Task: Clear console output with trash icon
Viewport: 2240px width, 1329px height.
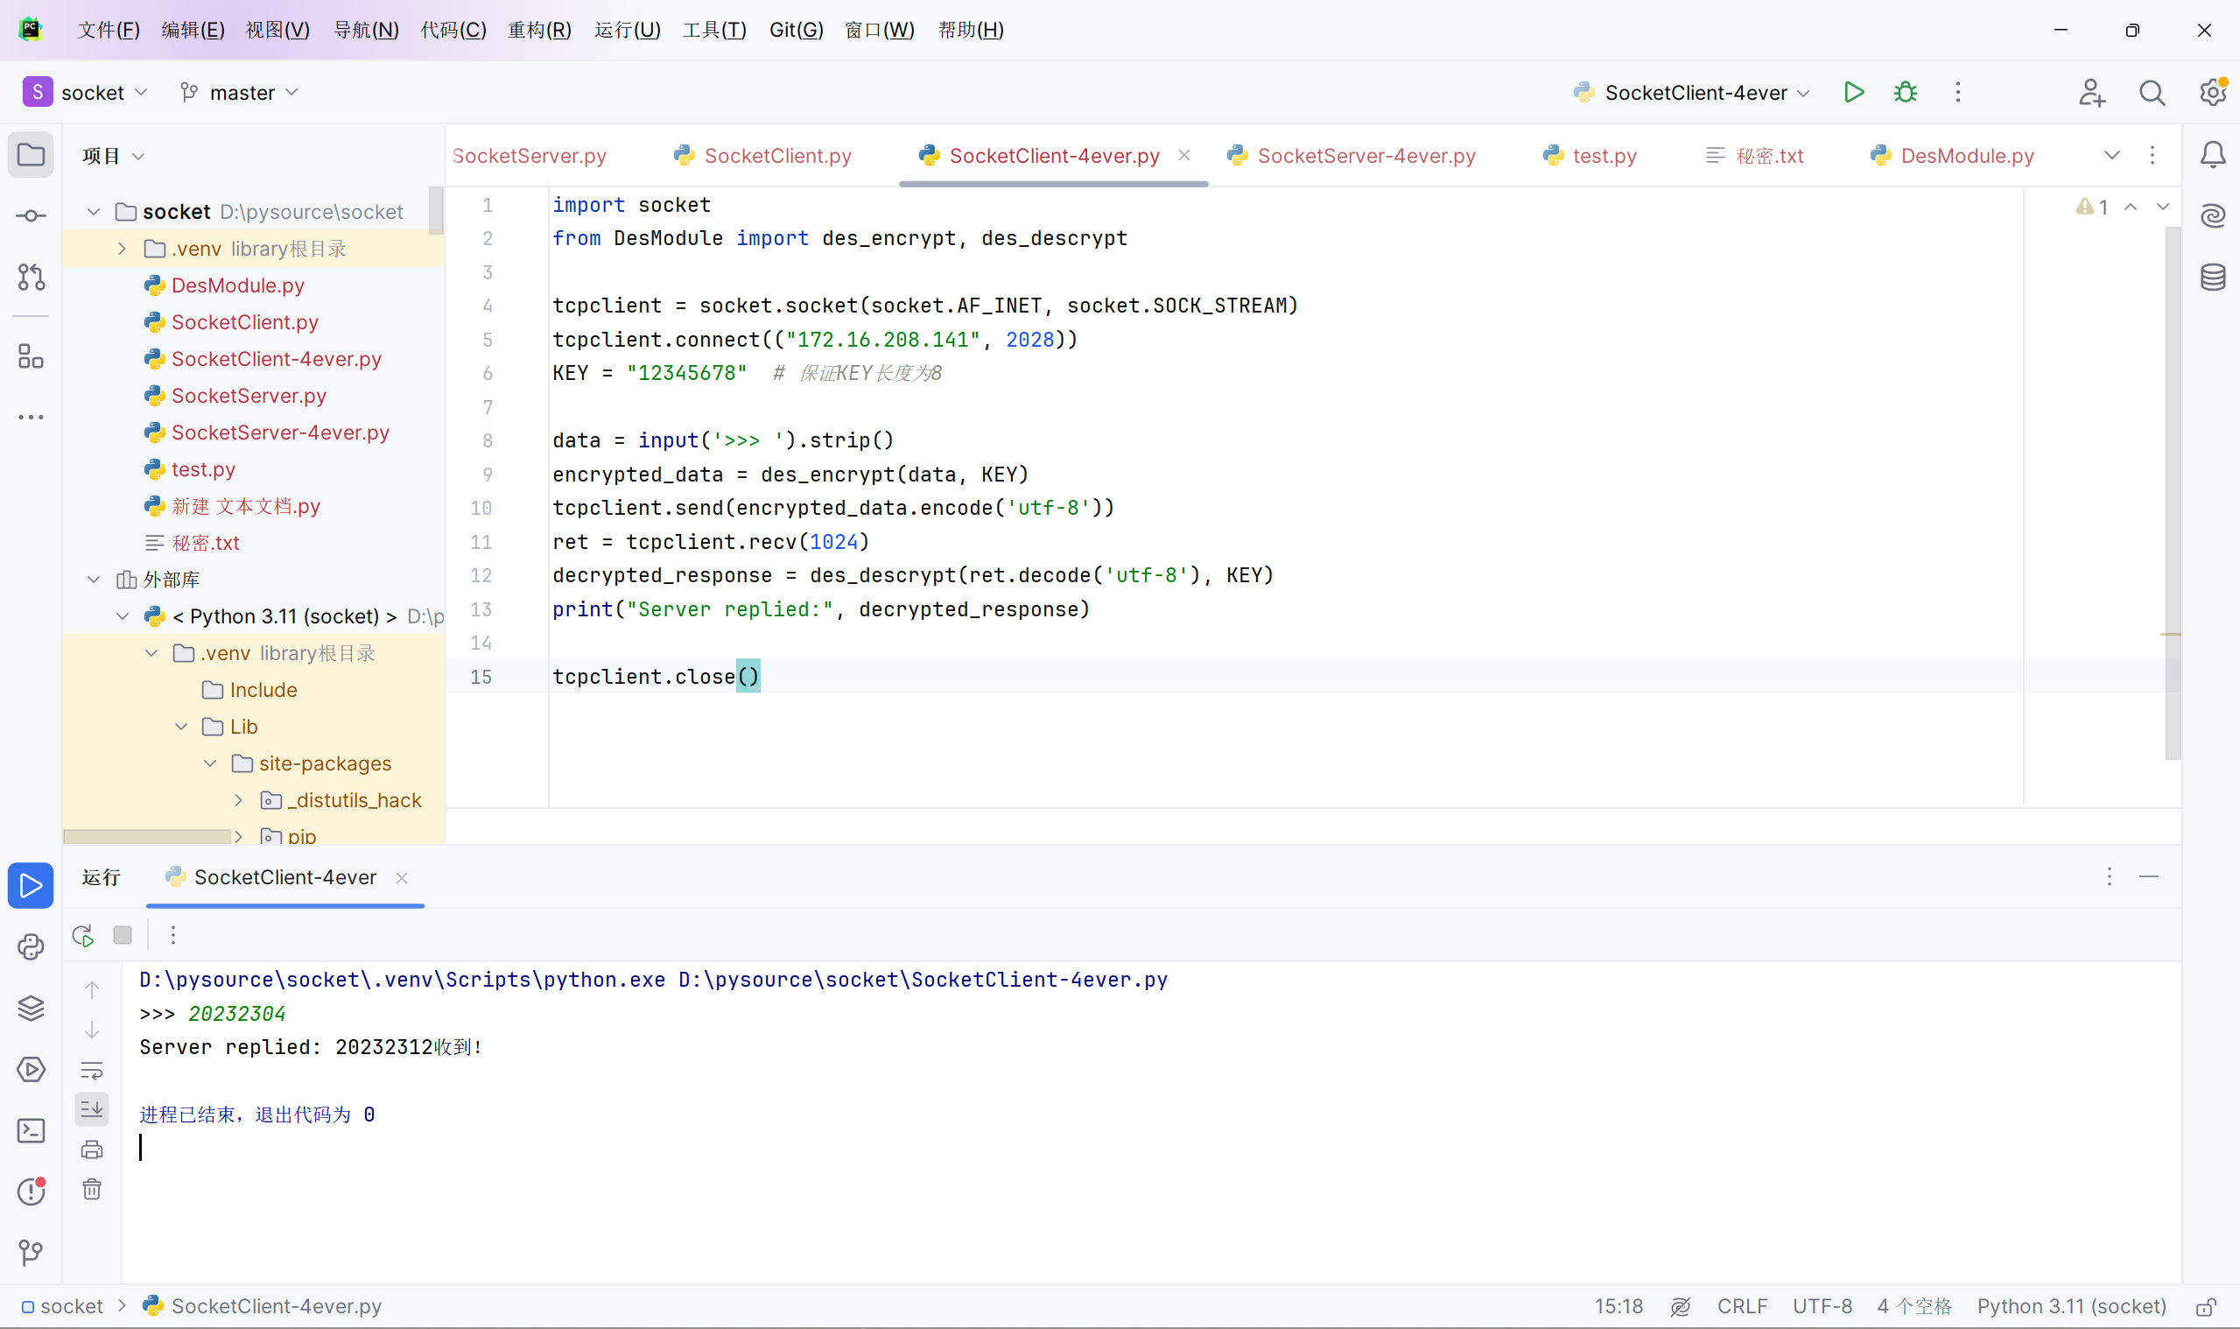Action: (x=91, y=1189)
